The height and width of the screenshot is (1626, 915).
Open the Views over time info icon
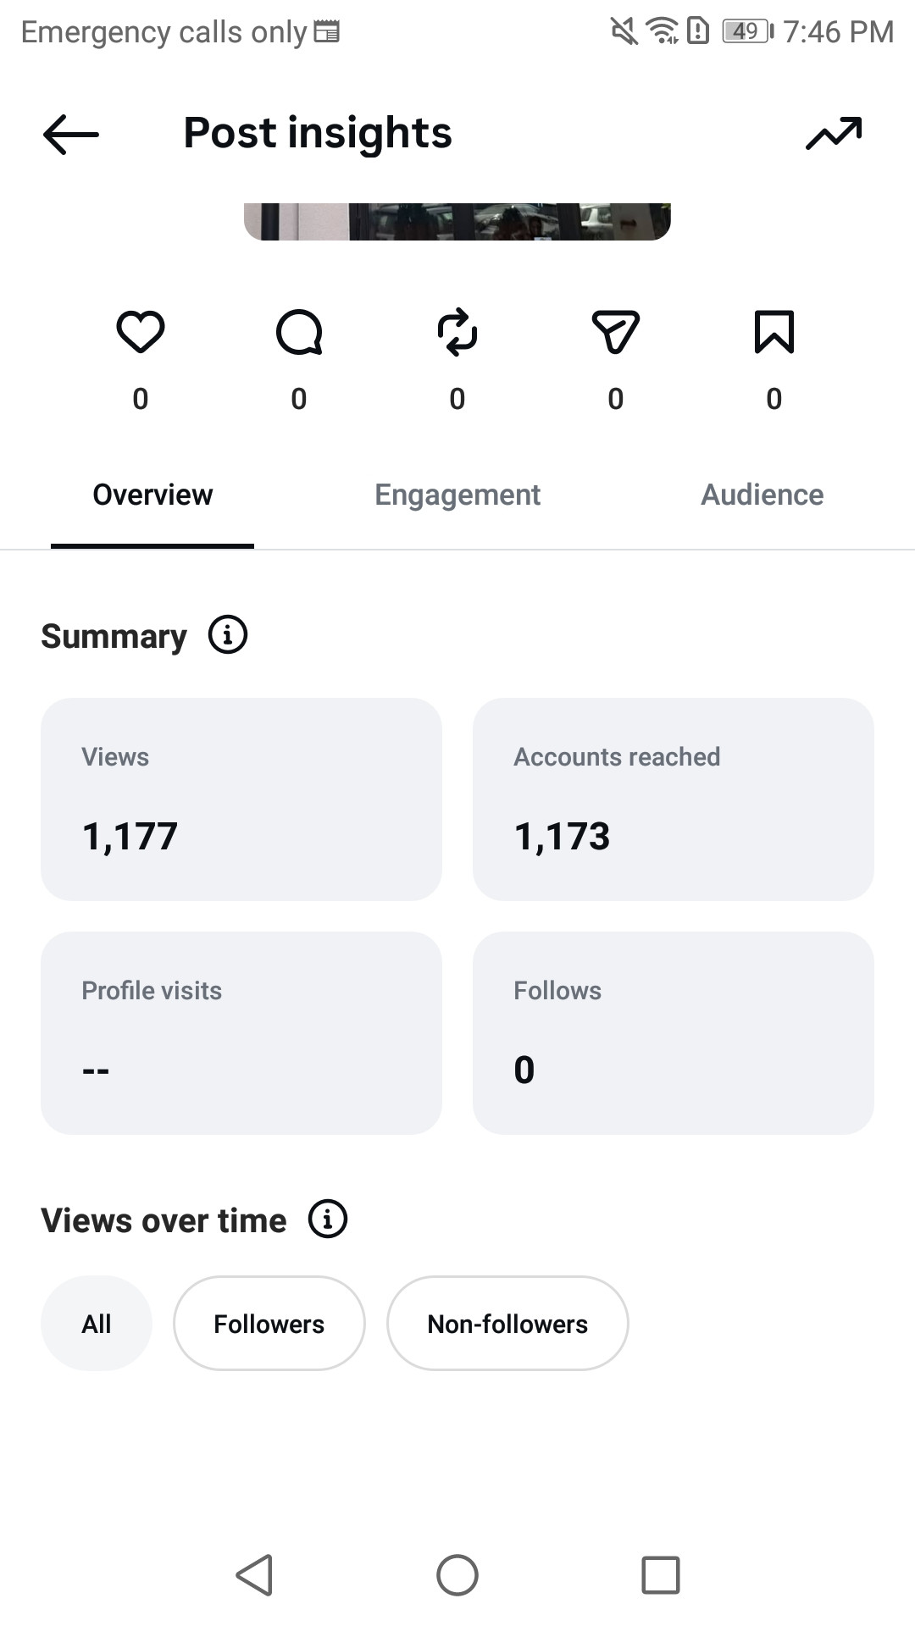328,1219
